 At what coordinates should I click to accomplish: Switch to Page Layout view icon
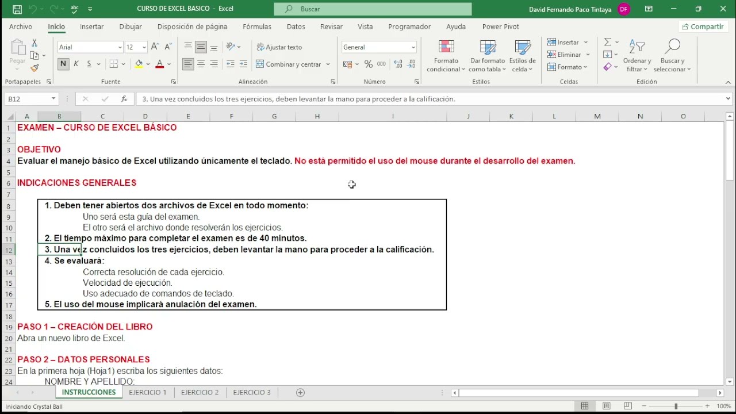point(607,406)
